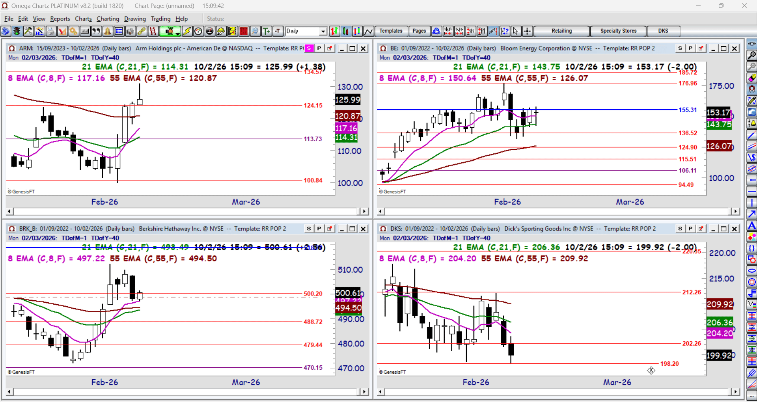The image size is (757, 402).
Task: Click the yellow hard hat icon
Action: click(221, 31)
